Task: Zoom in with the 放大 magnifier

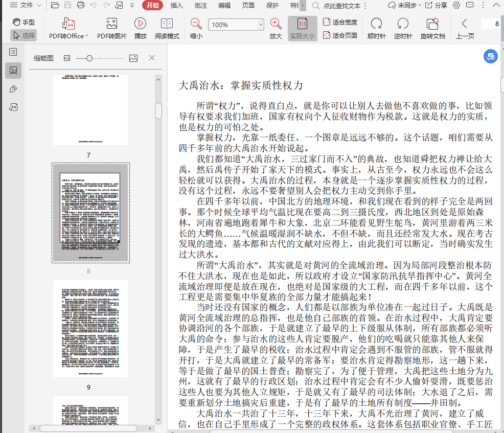Action: coord(276,24)
